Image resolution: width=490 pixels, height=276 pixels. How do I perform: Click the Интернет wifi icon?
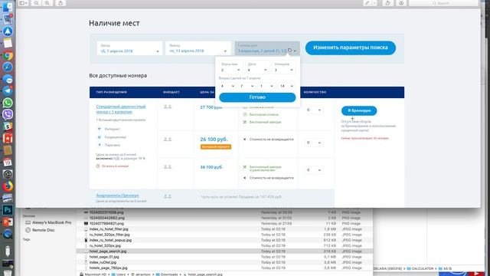100,129
